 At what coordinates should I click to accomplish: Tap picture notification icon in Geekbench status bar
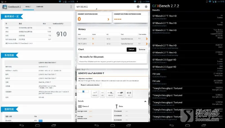point(2,1)
